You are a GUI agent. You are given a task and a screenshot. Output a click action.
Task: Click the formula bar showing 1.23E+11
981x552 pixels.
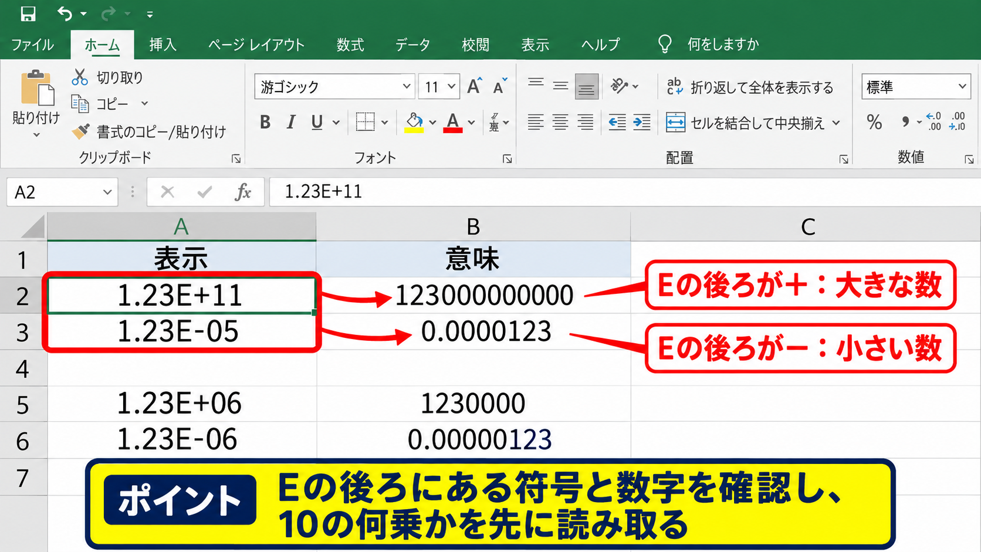(x=624, y=192)
